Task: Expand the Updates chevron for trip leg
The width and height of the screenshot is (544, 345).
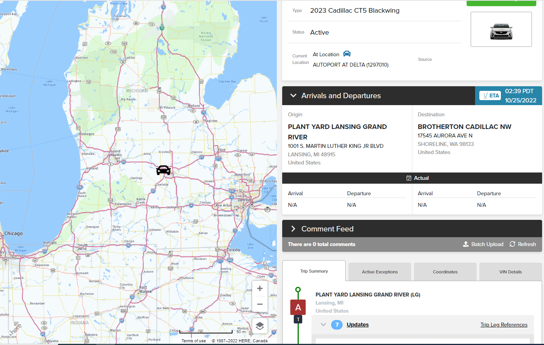Action: coord(323,325)
